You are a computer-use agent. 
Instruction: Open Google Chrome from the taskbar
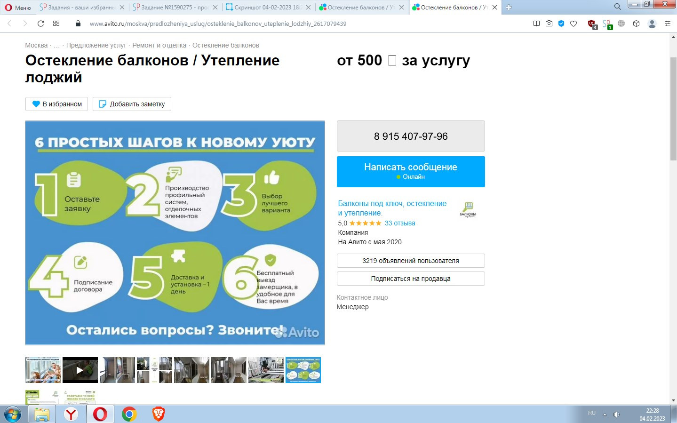pyautogui.click(x=129, y=414)
